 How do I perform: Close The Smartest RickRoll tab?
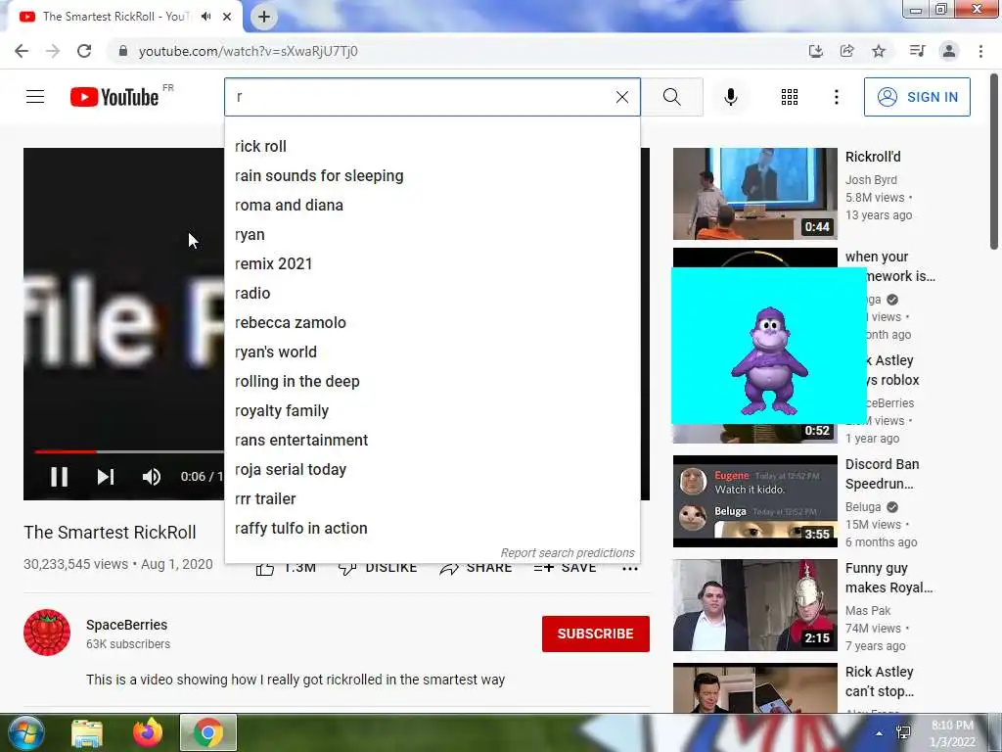pyautogui.click(x=227, y=17)
